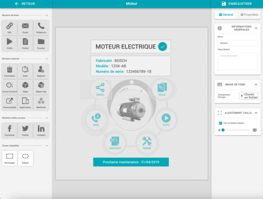263x199 pixels.
Task: Collapse the Boutons de base section
Action: click(x=46, y=15)
